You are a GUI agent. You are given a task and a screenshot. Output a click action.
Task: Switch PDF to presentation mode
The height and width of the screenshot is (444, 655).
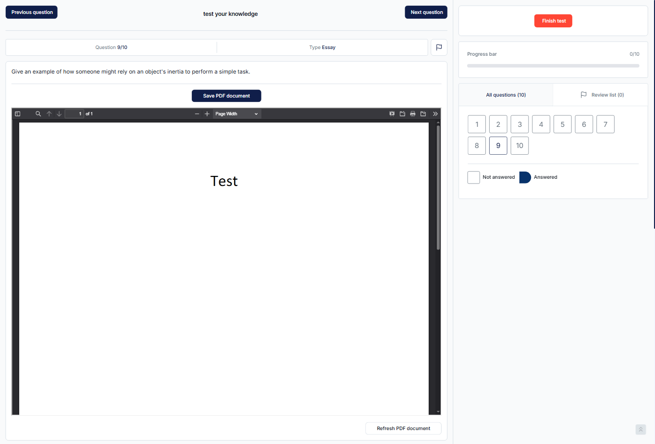coord(392,114)
